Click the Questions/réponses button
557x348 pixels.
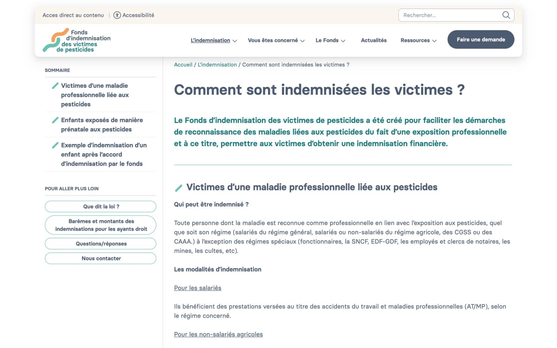click(101, 244)
